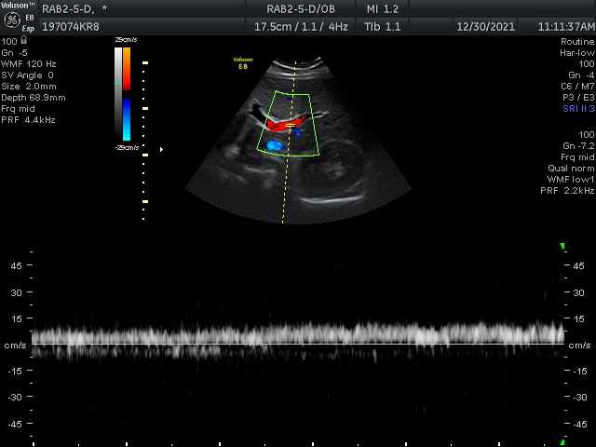The image size is (596, 447).
Task: Select the color Doppler velocity scale bar
Action: (x=126, y=94)
